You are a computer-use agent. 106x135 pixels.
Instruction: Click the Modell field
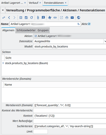(70, 47)
